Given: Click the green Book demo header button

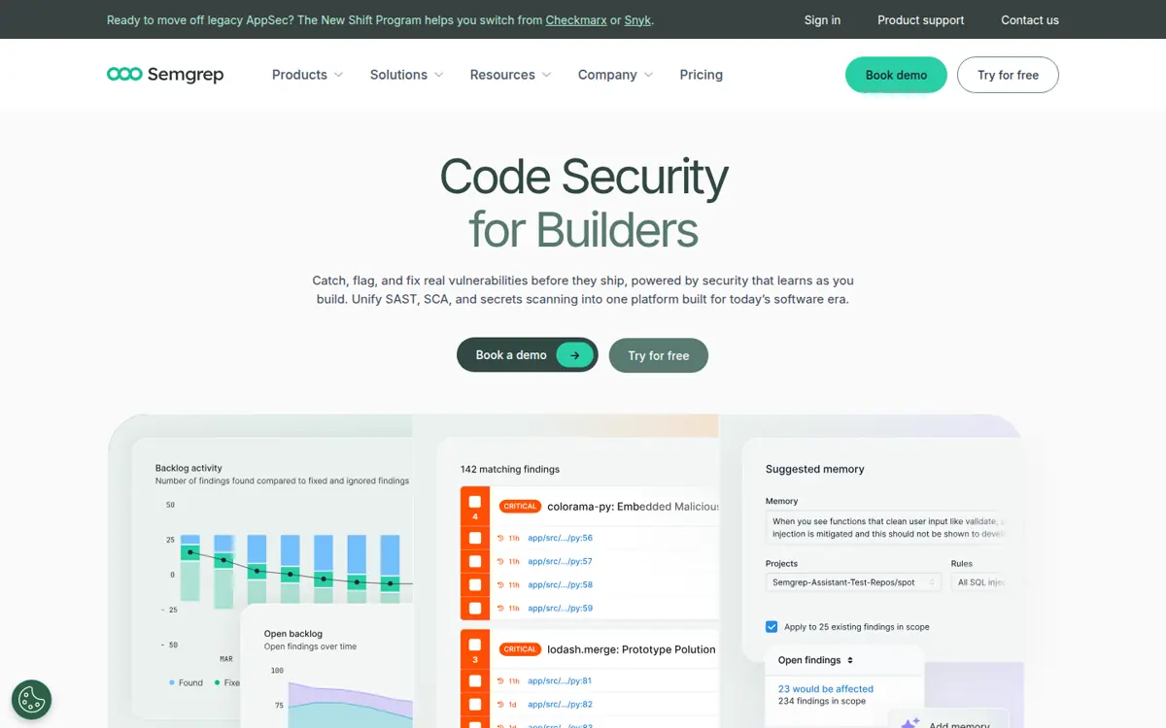Looking at the screenshot, I should click(896, 75).
